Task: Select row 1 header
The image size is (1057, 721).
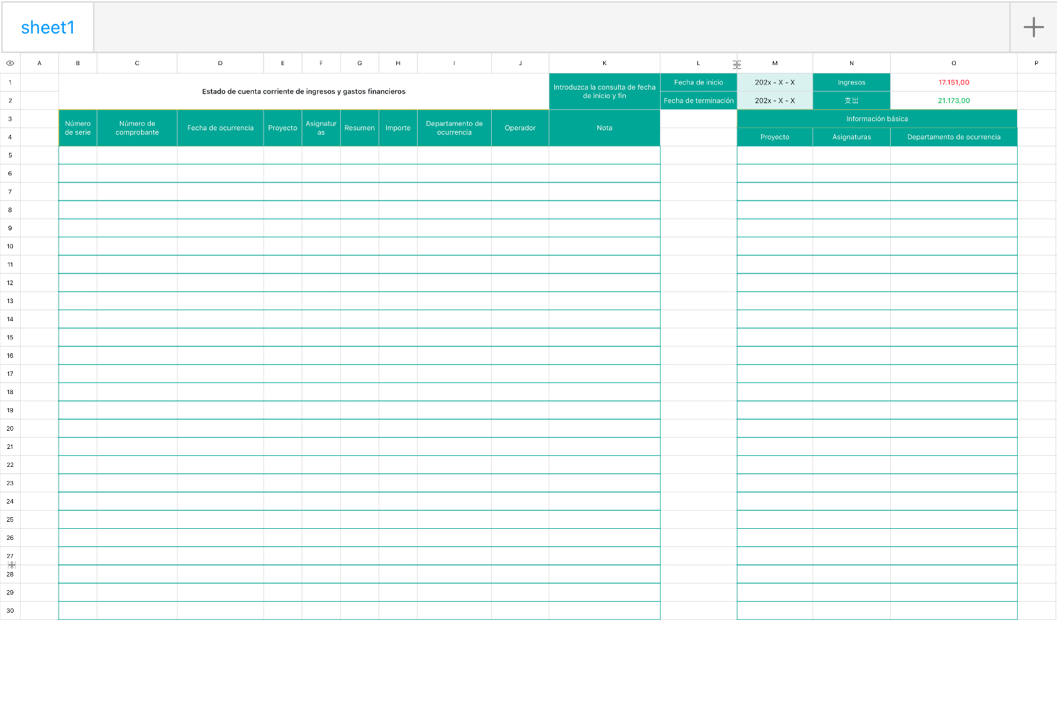Action: (x=10, y=83)
